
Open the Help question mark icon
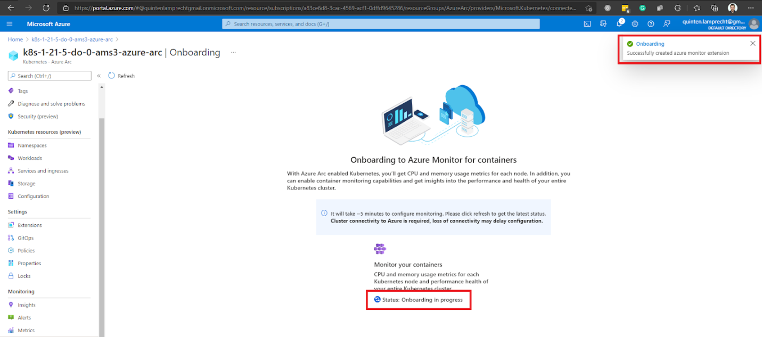click(x=651, y=24)
